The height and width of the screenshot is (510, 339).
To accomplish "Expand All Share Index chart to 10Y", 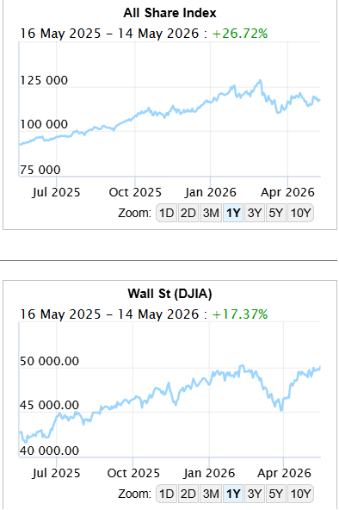I will pos(300,213).
